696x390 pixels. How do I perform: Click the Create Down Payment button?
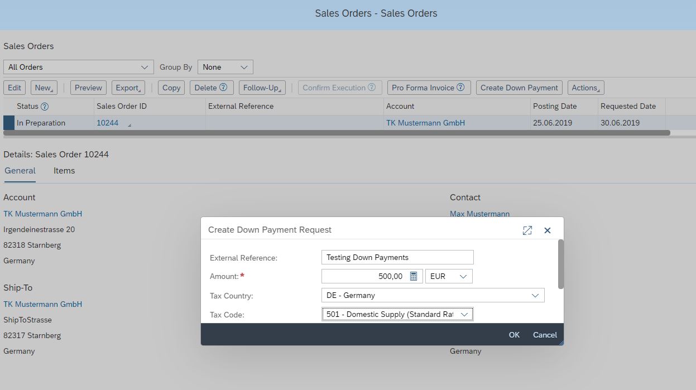coord(519,88)
